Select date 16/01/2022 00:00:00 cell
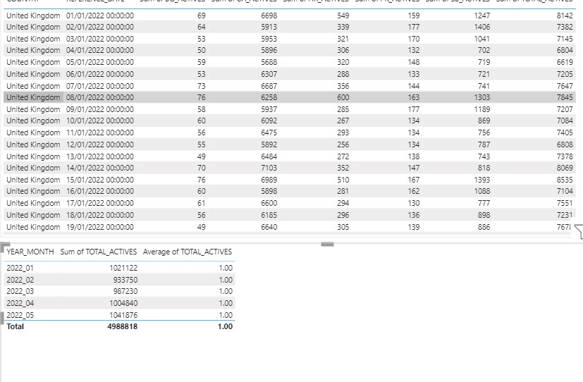Screen dimensions: 583x382 click(100, 191)
